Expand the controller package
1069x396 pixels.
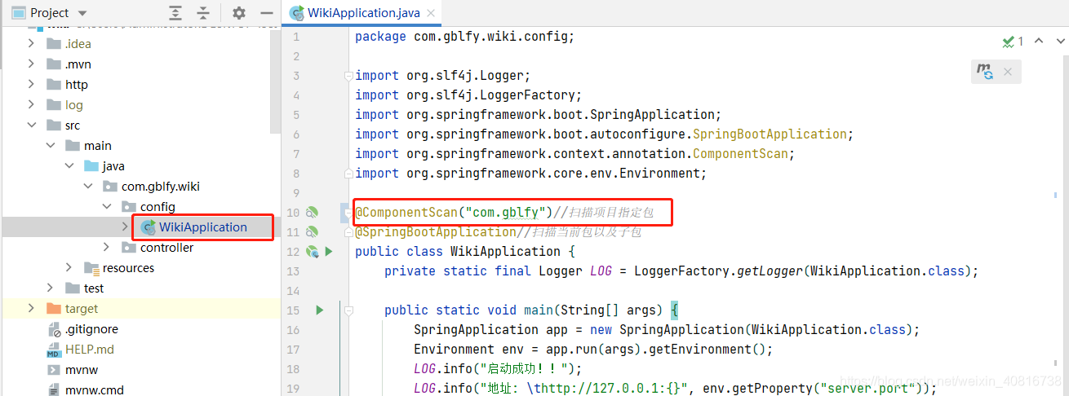point(106,248)
